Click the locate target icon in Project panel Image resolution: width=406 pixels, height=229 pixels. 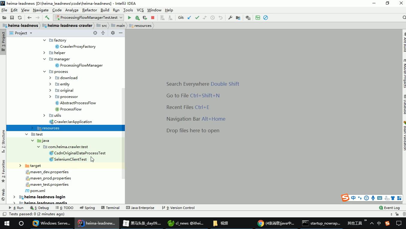(x=95, y=33)
